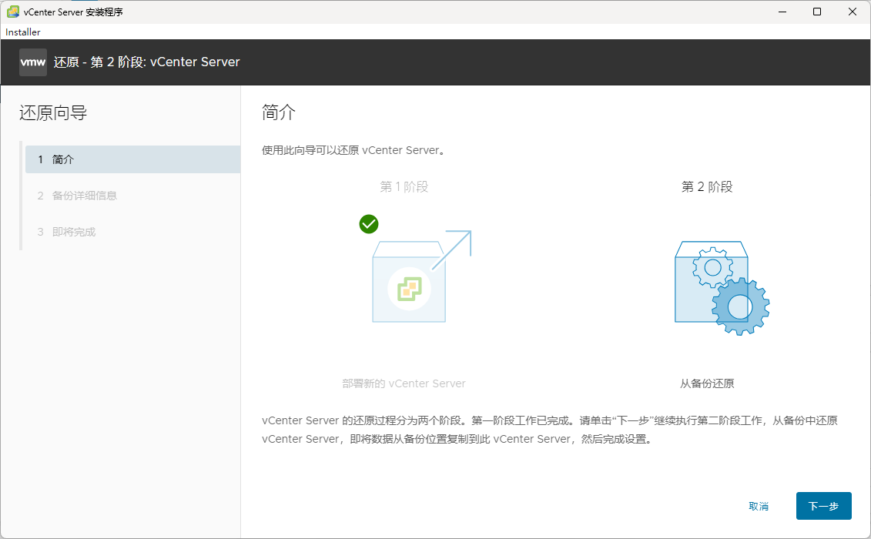
Task: Click the 部署新的 vCenter Server caption
Action: coord(404,383)
